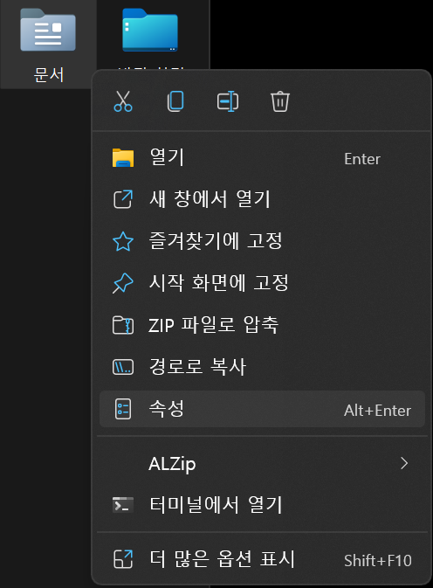Expand the ALZip submenu
This screenshot has width=433, height=588.
[262, 464]
